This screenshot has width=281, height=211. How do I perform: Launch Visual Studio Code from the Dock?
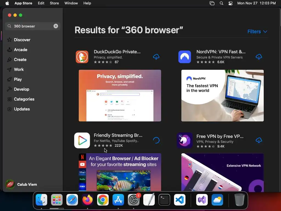(x=180, y=199)
